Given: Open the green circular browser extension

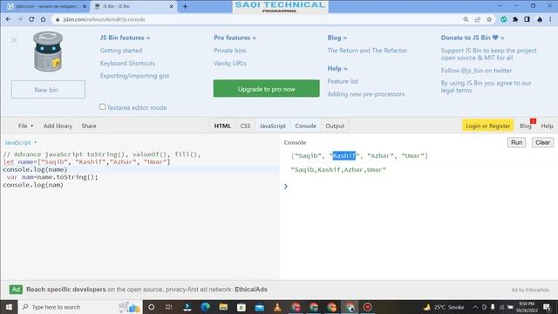Looking at the screenshot, I should 504,19.
